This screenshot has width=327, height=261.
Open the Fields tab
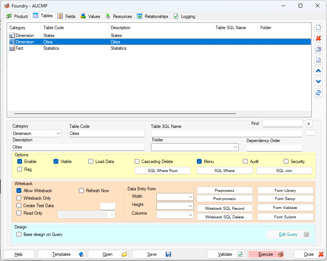coord(67,16)
